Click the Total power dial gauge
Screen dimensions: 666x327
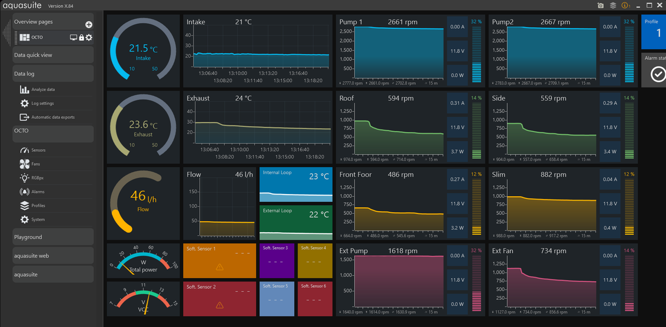tap(143, 260)
